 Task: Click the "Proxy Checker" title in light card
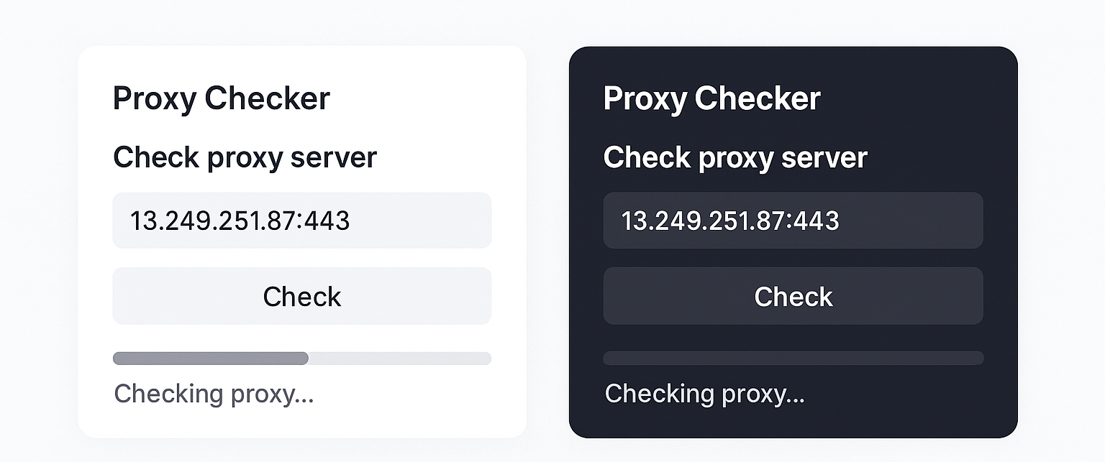[x=221, y=98]
